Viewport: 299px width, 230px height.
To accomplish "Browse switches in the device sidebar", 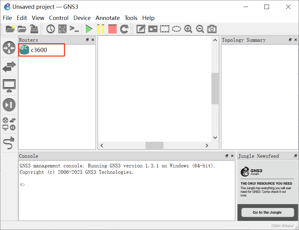I will tap(9, 67).
